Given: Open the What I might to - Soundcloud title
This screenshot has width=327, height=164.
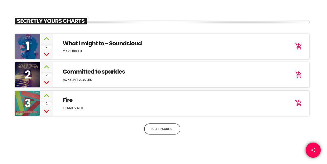Looking at the screenshot, I should point(102,43).
